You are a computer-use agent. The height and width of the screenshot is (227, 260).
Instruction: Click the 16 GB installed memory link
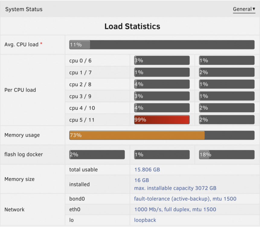142,180
